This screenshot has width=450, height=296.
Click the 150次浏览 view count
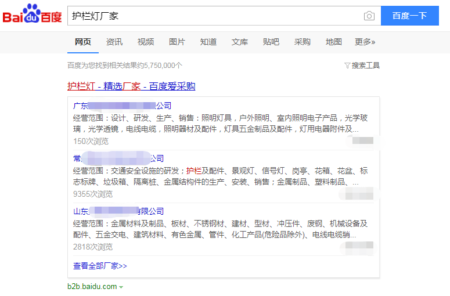[91, 141]
